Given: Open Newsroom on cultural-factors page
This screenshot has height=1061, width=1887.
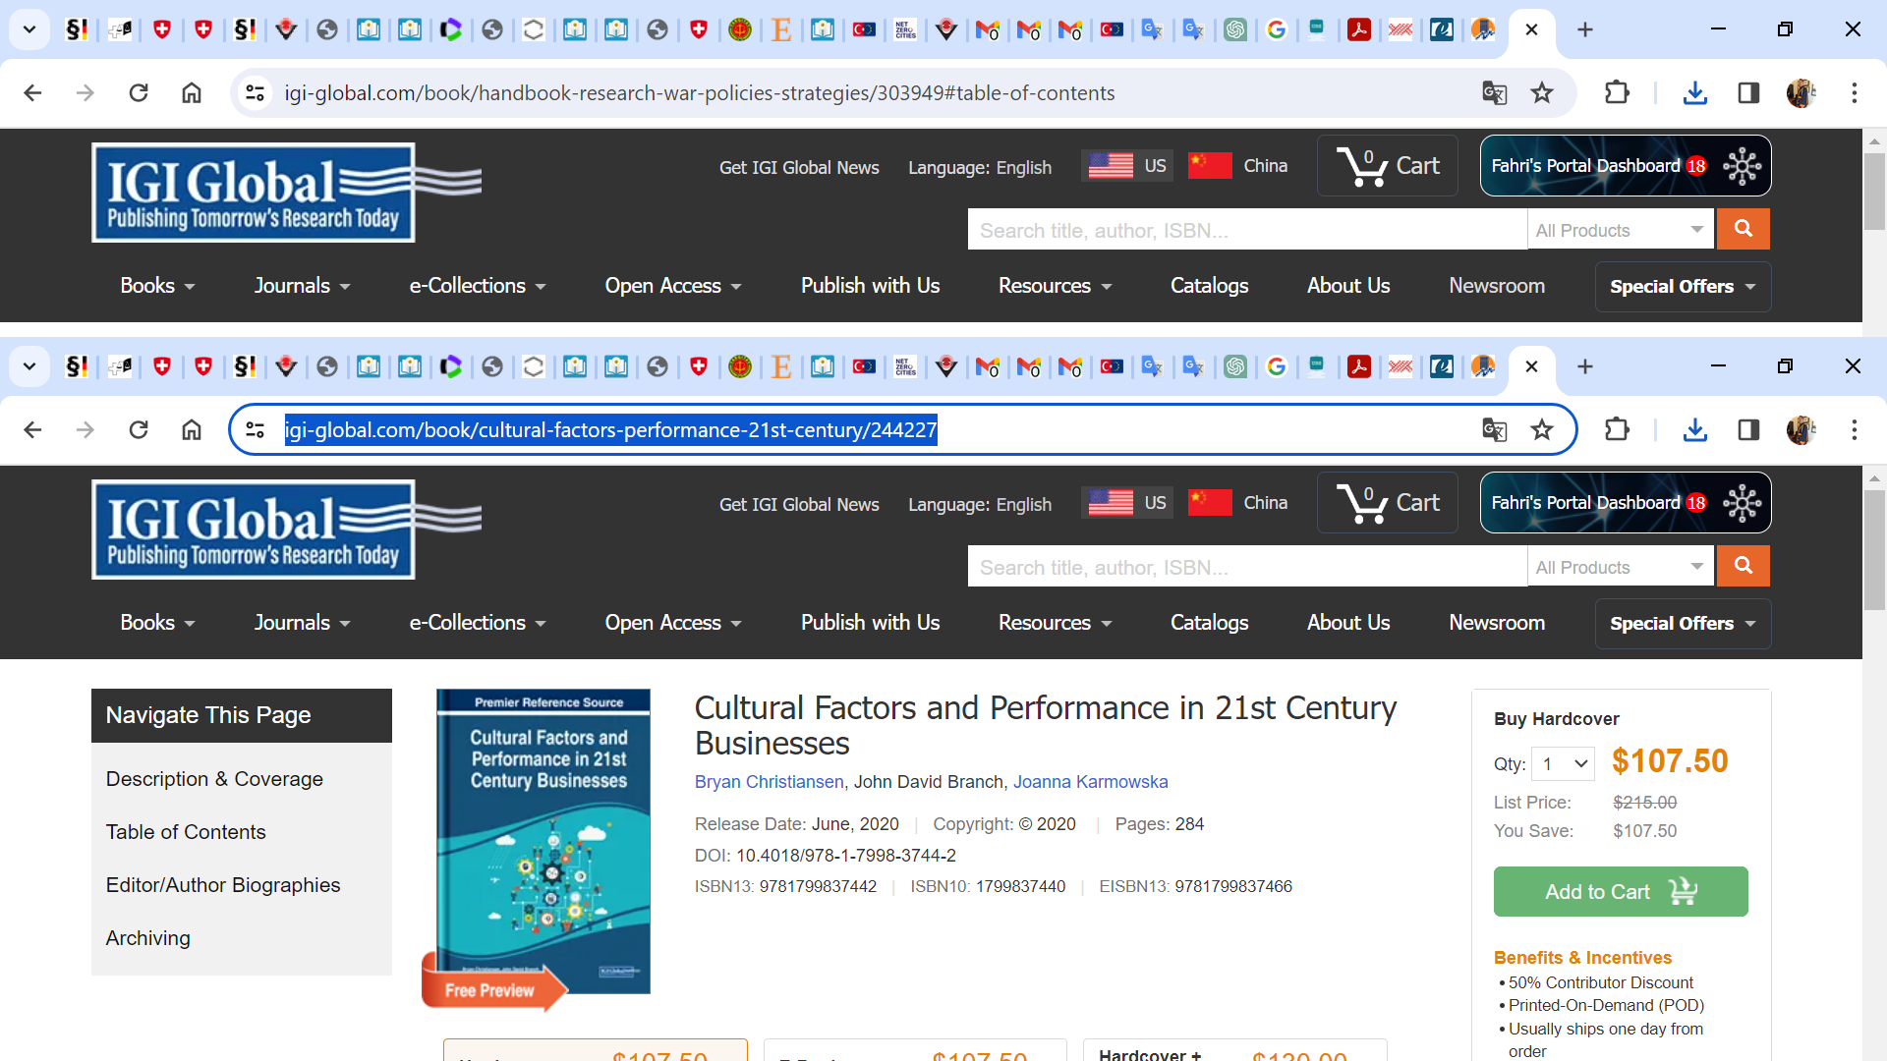Looking at the screenshot, I should 1497,623.
